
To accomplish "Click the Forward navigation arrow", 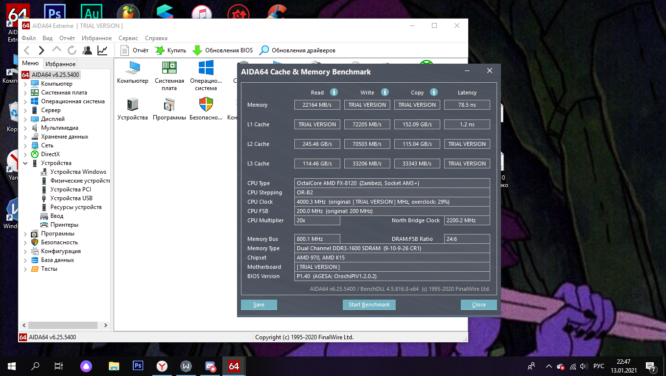I will click(x=42, y=50).
